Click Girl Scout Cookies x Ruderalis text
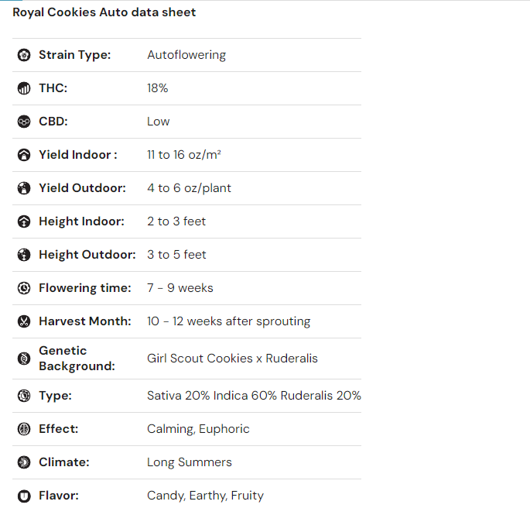 [x=232, y=359]
